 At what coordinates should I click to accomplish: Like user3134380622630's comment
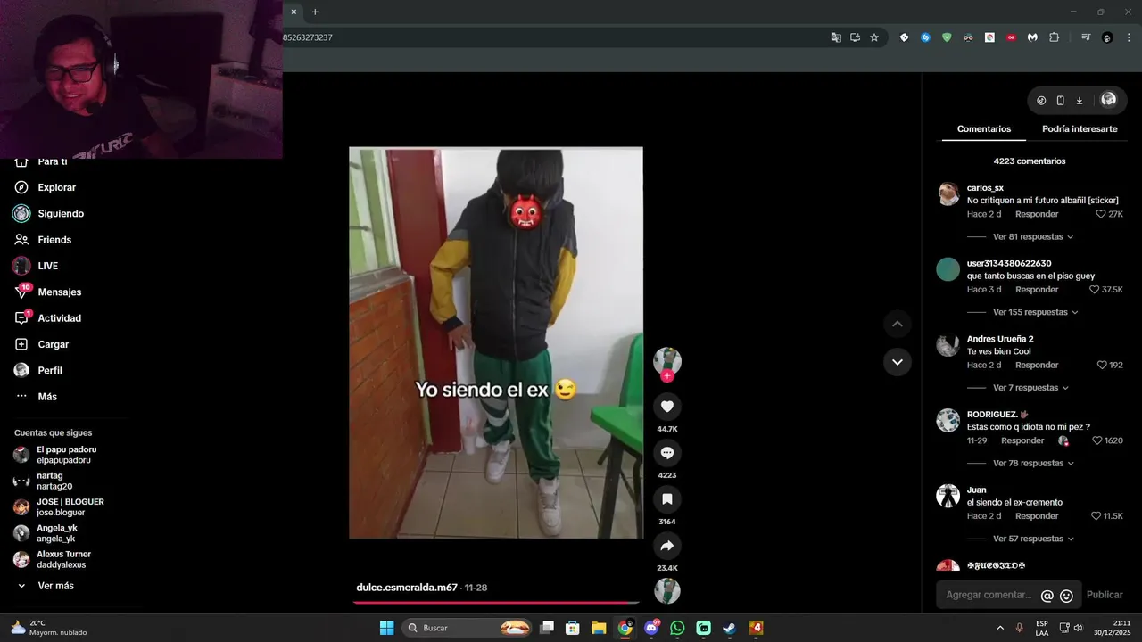click(x=1095, y=290)
